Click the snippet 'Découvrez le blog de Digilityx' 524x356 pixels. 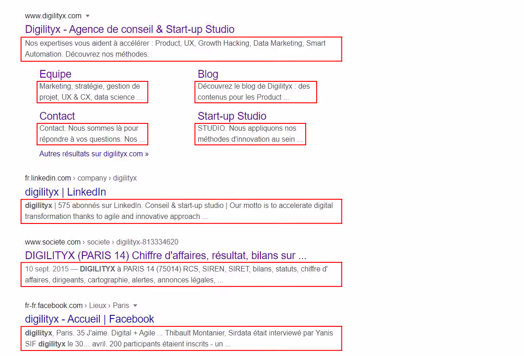[256, 92]
